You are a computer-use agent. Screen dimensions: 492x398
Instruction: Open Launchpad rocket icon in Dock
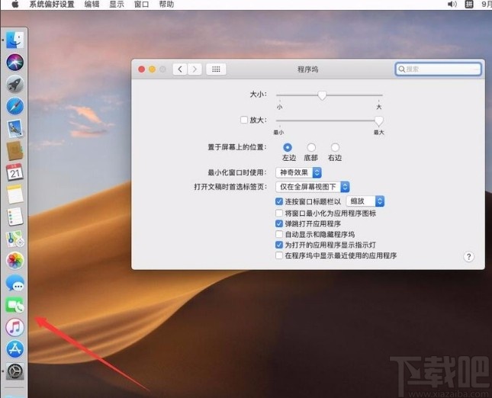(14, 84)
